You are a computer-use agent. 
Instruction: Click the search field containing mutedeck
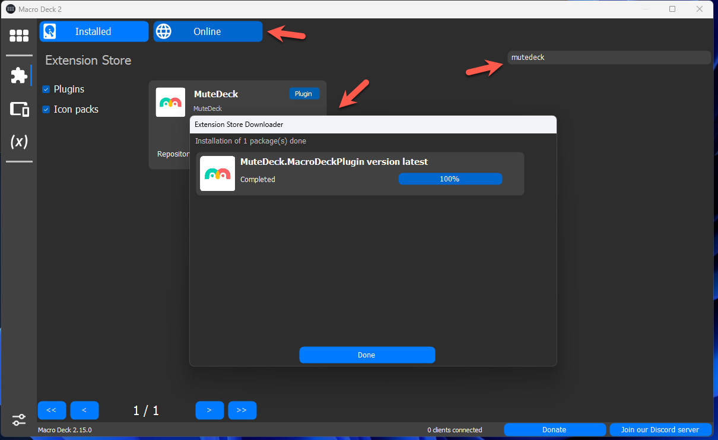coord(609,58)
